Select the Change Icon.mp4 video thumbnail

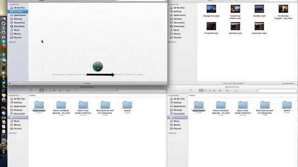(211, 9)
